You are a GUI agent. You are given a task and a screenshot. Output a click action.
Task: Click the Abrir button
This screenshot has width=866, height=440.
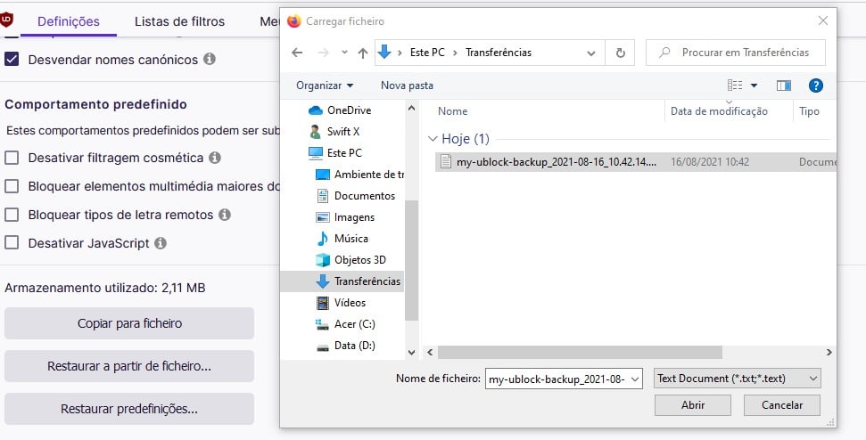point(693,405)
